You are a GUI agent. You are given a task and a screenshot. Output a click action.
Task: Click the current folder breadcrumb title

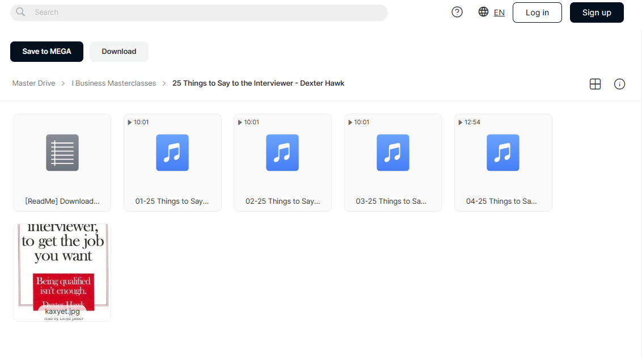coord(259,83)
